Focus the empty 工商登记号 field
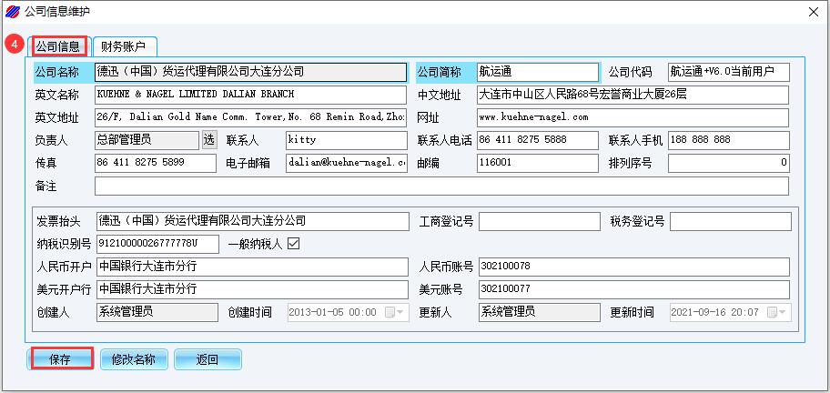Screen dimensions: 830x393 click(537, 221)
